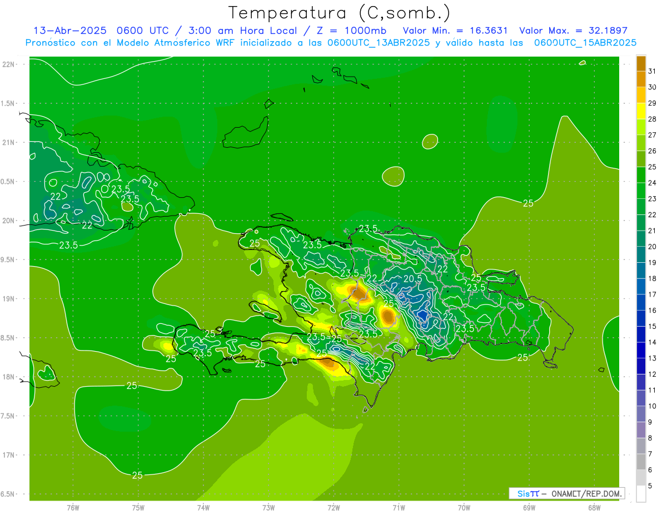Click the color scale value "16"
The width and height of the screenshot is (667, 515).
pos(653,311)
